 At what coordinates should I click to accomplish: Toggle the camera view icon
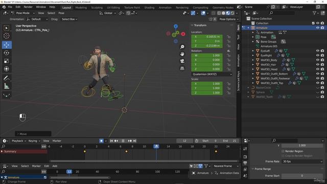pos(182,61)
